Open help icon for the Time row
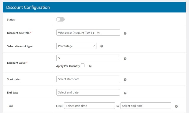This screenshot has height=113, width=189. tap(176, 107)
